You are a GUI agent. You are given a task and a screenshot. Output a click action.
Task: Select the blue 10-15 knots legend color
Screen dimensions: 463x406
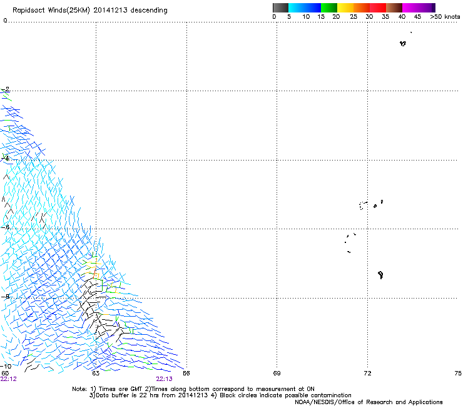pos(313,7)
